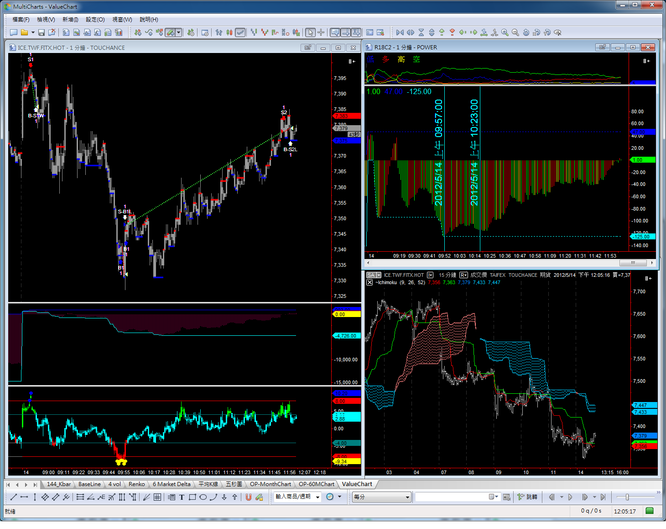Click the 跳轉 jump button
Viewport: 666px width, 529px height.
point(527,497)
